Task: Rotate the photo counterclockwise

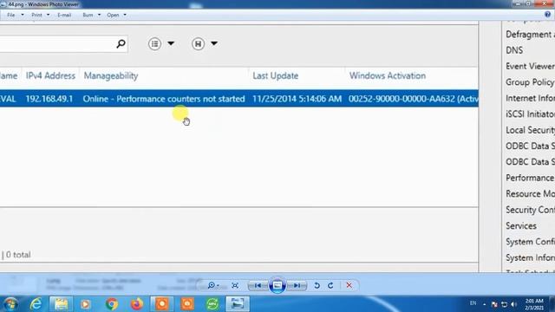Action: [x=317, y=285]
